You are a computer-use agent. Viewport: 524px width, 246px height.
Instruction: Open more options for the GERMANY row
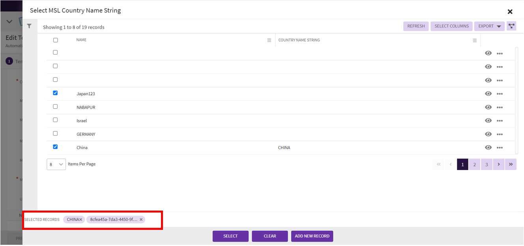tap(500, 134)
